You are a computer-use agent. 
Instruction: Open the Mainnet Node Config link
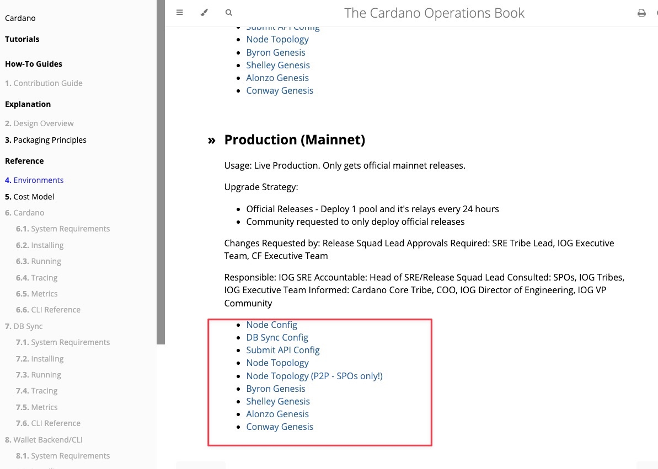[x=271, y=325]
